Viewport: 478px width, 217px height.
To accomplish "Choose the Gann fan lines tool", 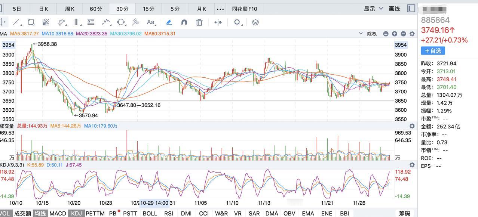I will (46, 22).
